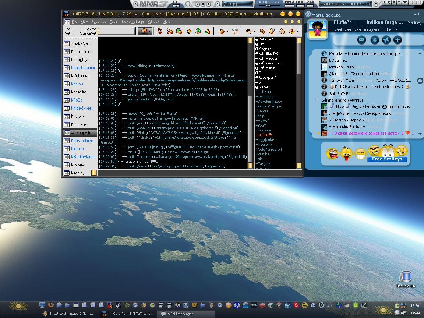Open the NoNameScript menu in mIRC

click(133, 22)
